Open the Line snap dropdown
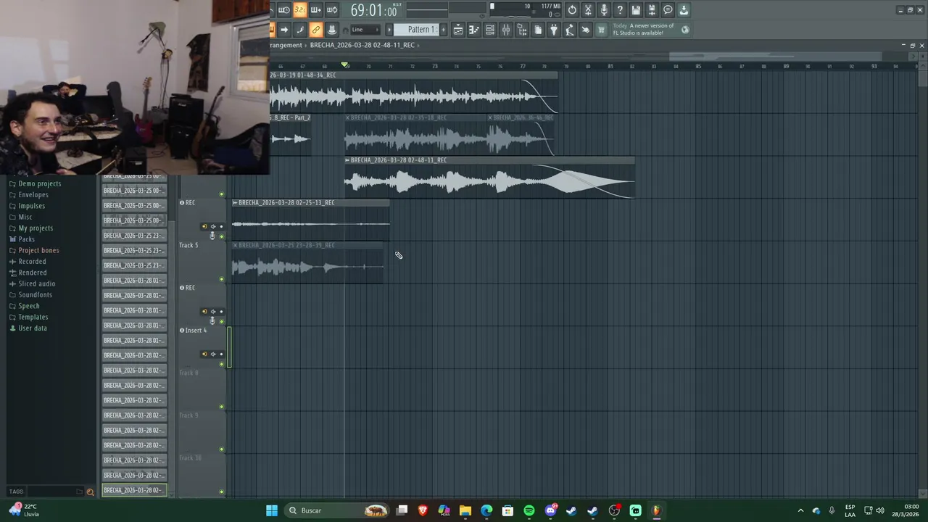This screenshot has height=522, width=928. point(365,30)
